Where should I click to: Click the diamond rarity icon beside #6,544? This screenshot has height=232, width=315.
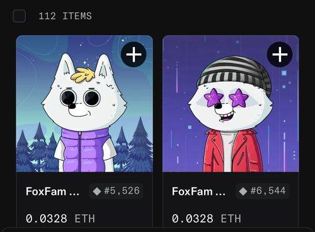tap(243, 191)
